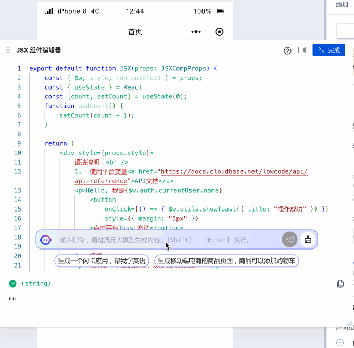
Task: Click line number 1 in editor gutter
Action: [19, 68]
